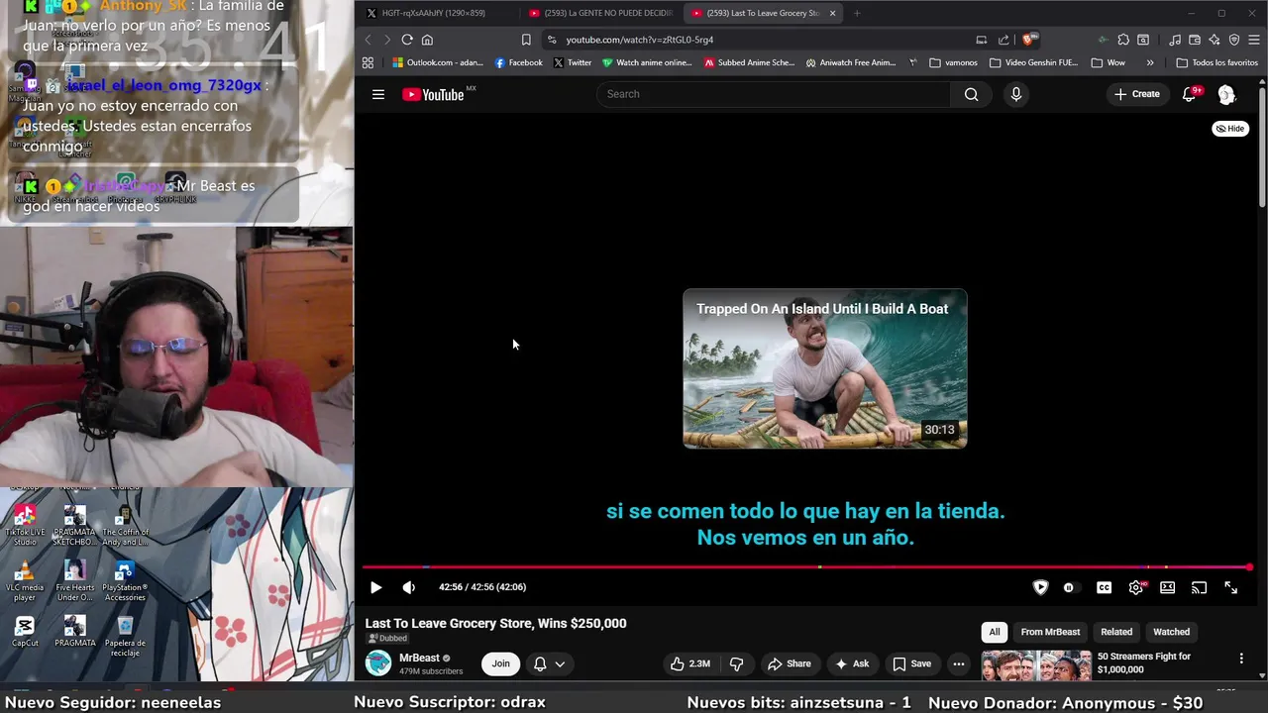1268x713 pixels.
Task: Open the Outlook.com bookmark
Action: point(438,62)
